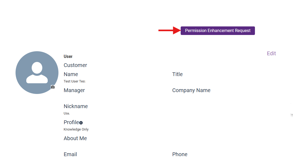Select the nickname value under Nickname
293x158 pixels.
point(66,113)
